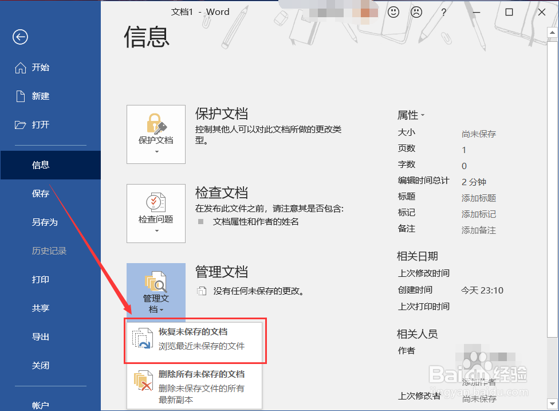Open Word help via the question mark icon

(443, 11)
